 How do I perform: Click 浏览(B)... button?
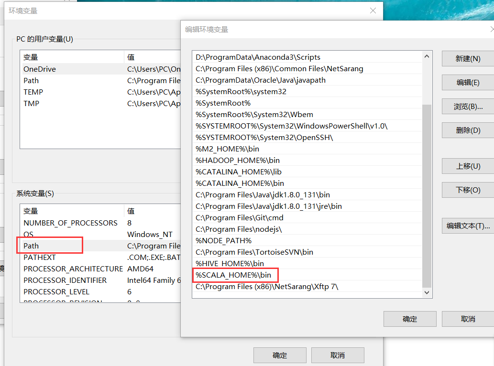[468, 107]
